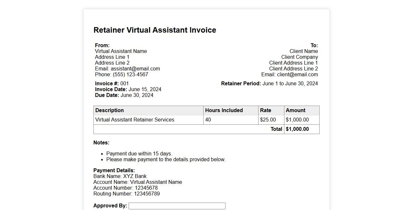413x210 pixels.
Task: Select the Routing Number 123456789 line
Action: [126, 194]
